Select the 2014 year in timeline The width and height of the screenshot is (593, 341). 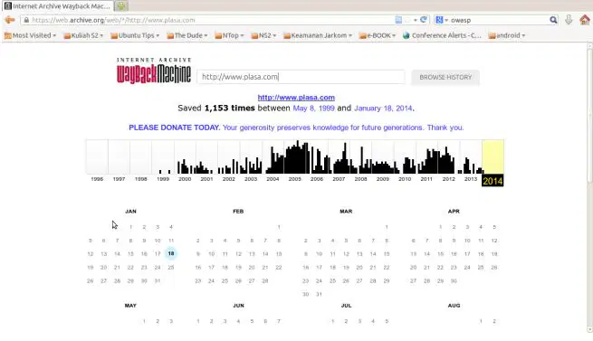(493, 181)
